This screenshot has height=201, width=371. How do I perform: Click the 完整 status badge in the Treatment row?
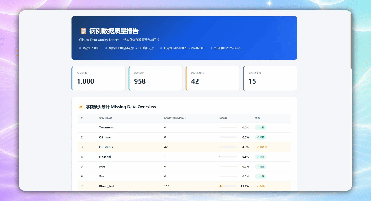point(261,128)
